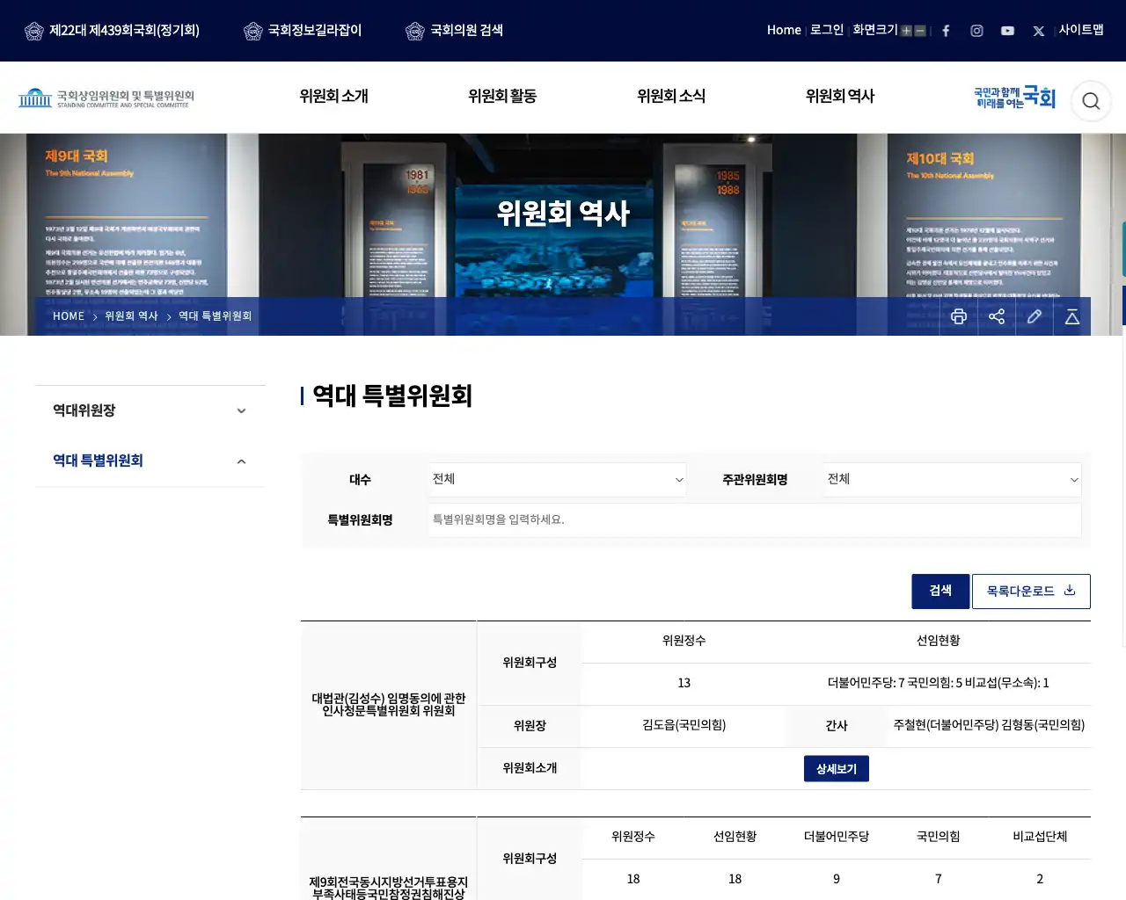Open the 대수 dropdown
Image resolution: width=1126 pixels, height=900 pixels.
coord(558,480)
